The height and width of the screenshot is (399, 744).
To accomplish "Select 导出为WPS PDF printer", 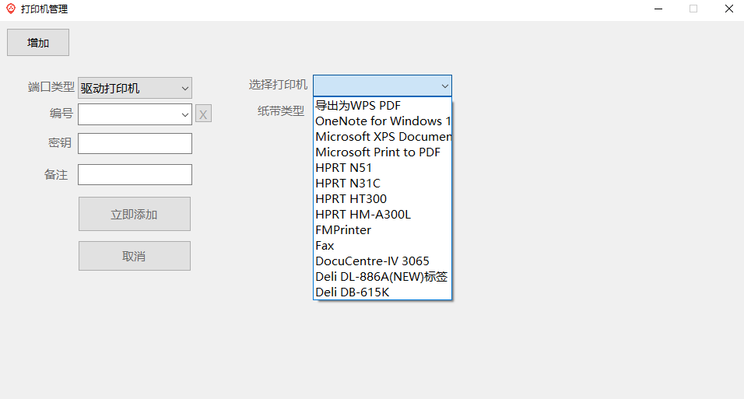I will pyautogui.click(x=382, y=105).
